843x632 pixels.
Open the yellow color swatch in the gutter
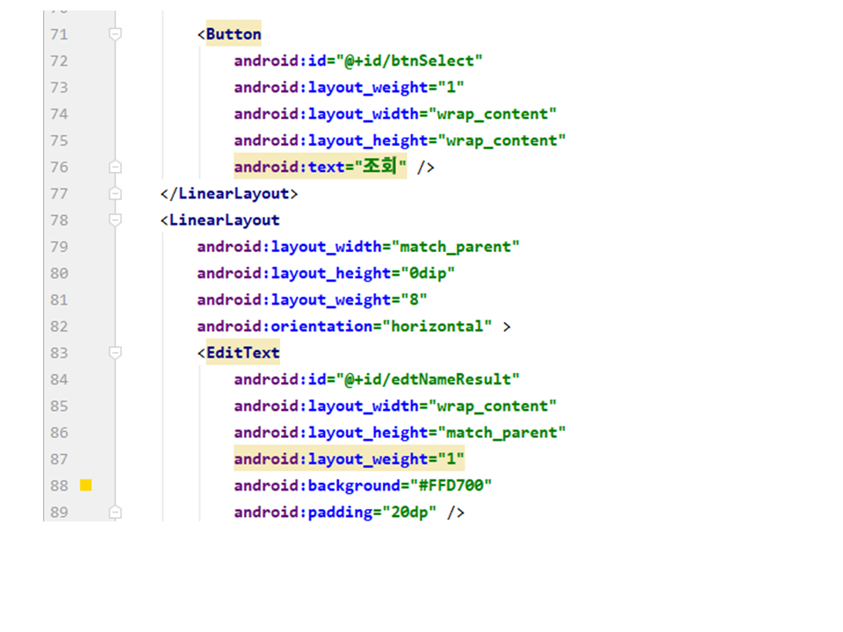[x=86, y=485]
